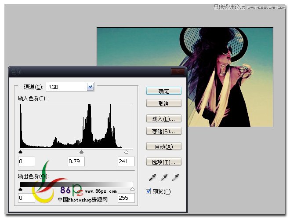
Task: Close the 色阶 Levels dialog
Action: [x=178, y=71]
